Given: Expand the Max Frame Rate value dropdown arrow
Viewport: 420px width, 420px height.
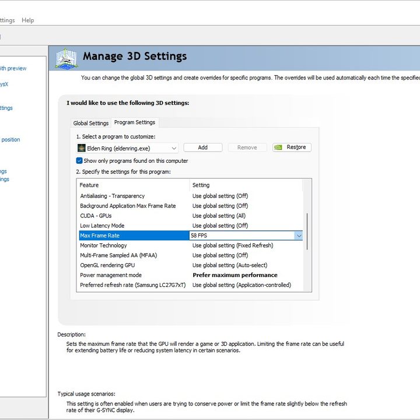Looking at the screenshot, I should coord(299,236).
